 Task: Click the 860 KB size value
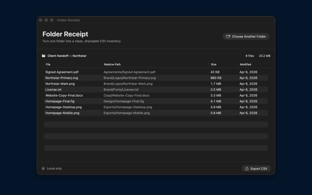point(216,78)
